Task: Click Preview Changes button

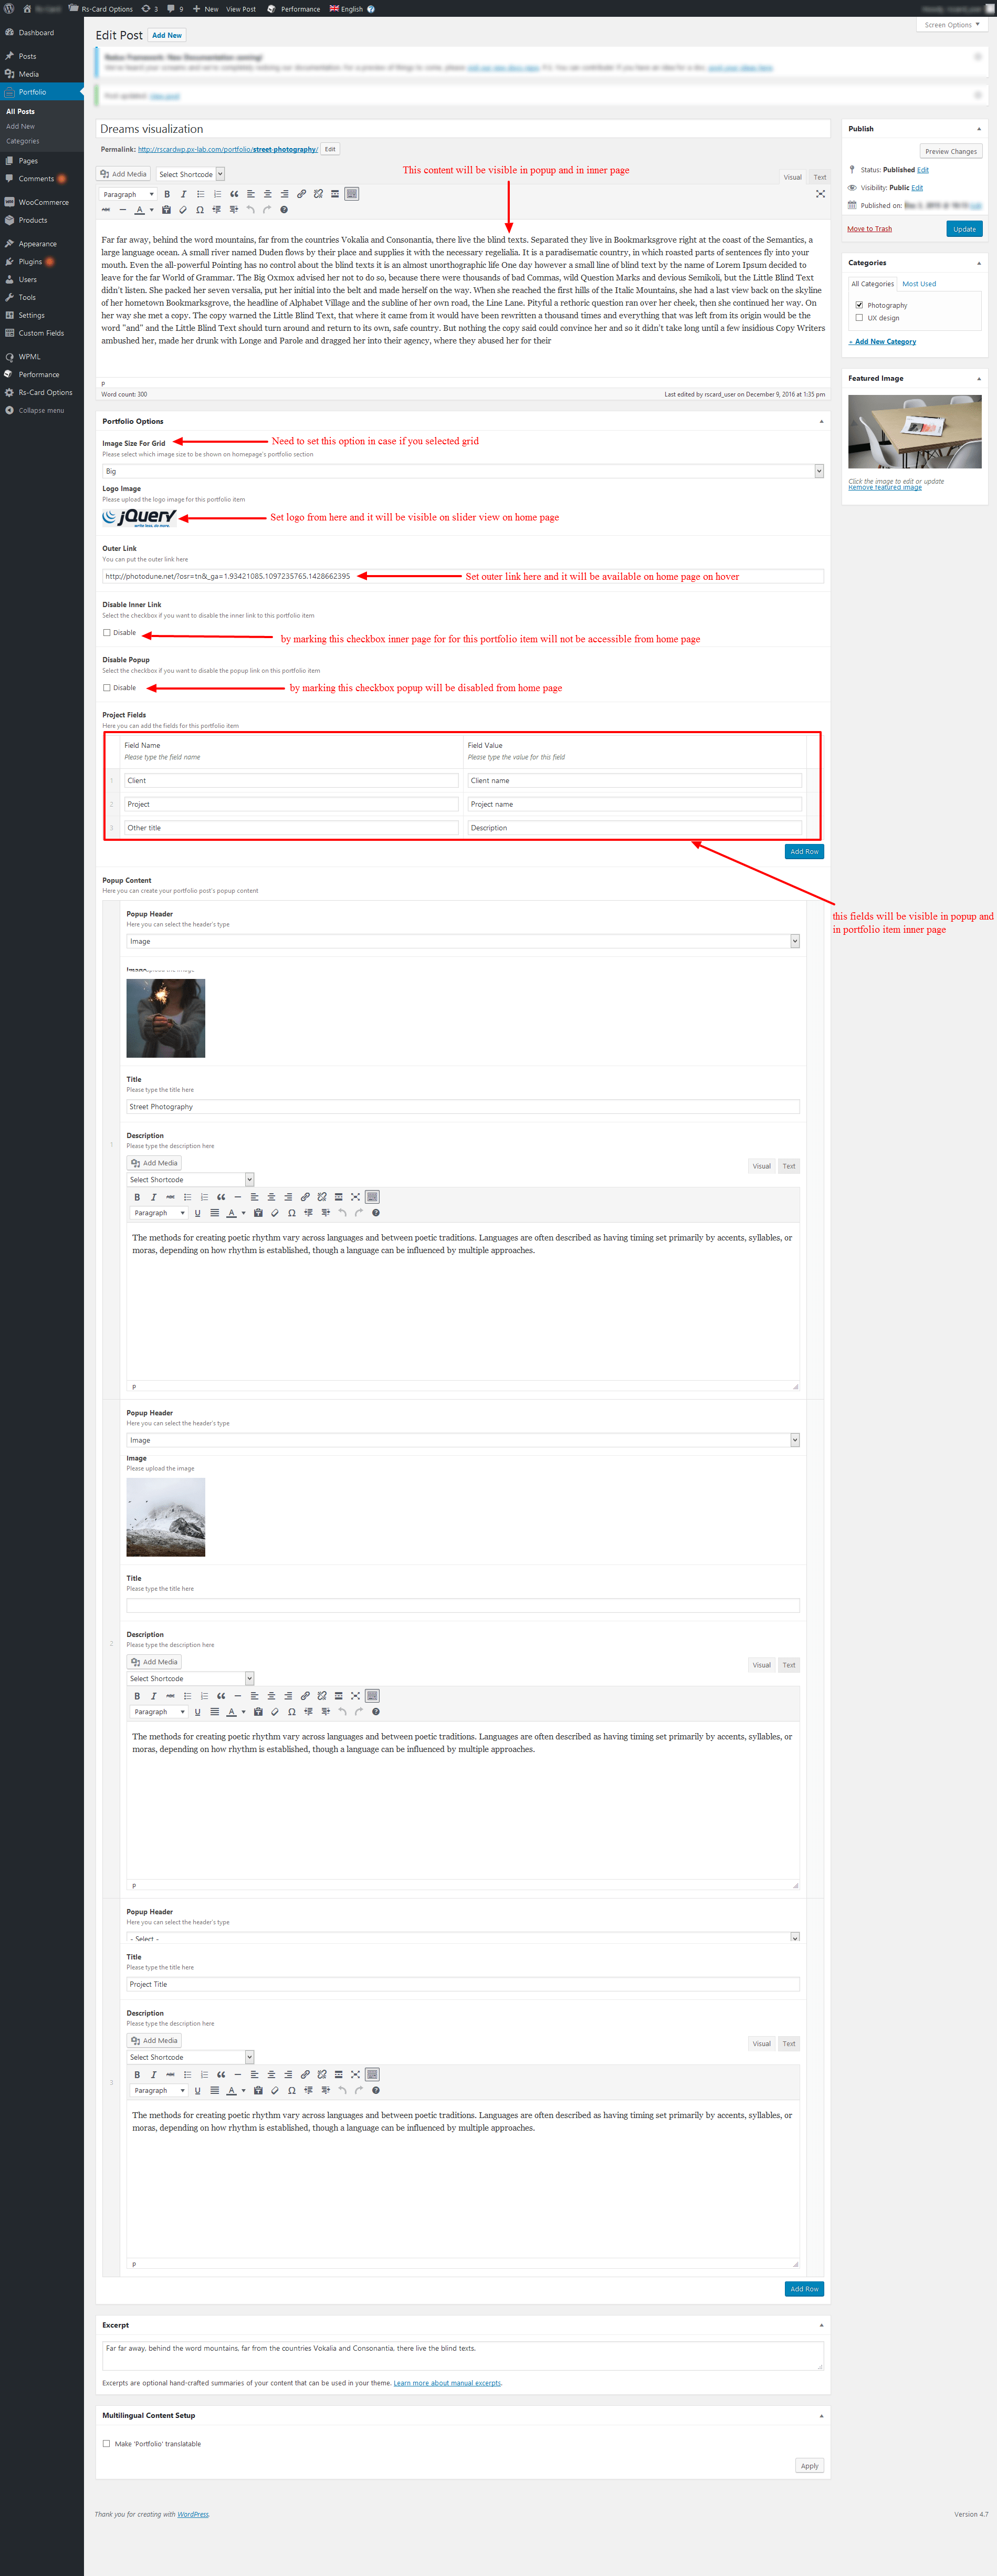Action: (950, 152)
